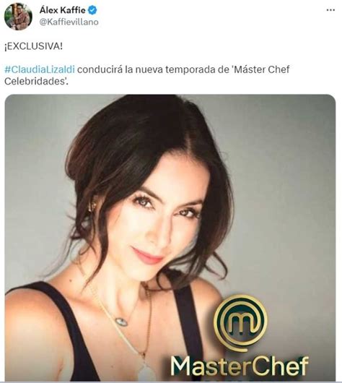Click the Álex Kaffie display name

click(63, 10)
